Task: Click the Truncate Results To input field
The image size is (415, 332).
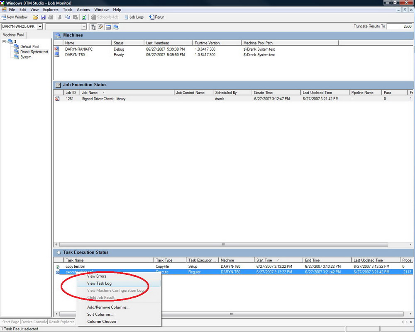Action: (400, 27)
